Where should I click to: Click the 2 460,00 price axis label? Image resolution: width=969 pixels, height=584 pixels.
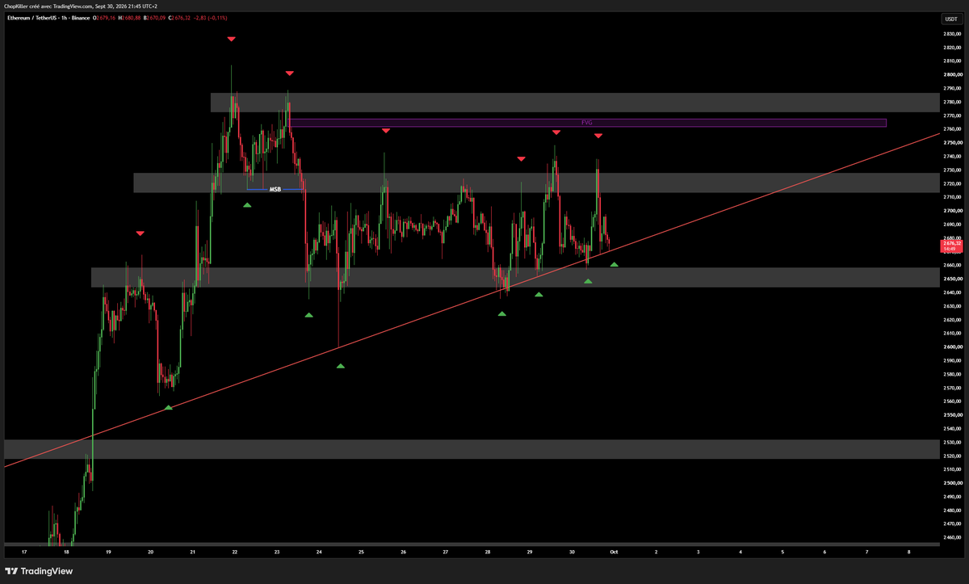tap(951, 537)
